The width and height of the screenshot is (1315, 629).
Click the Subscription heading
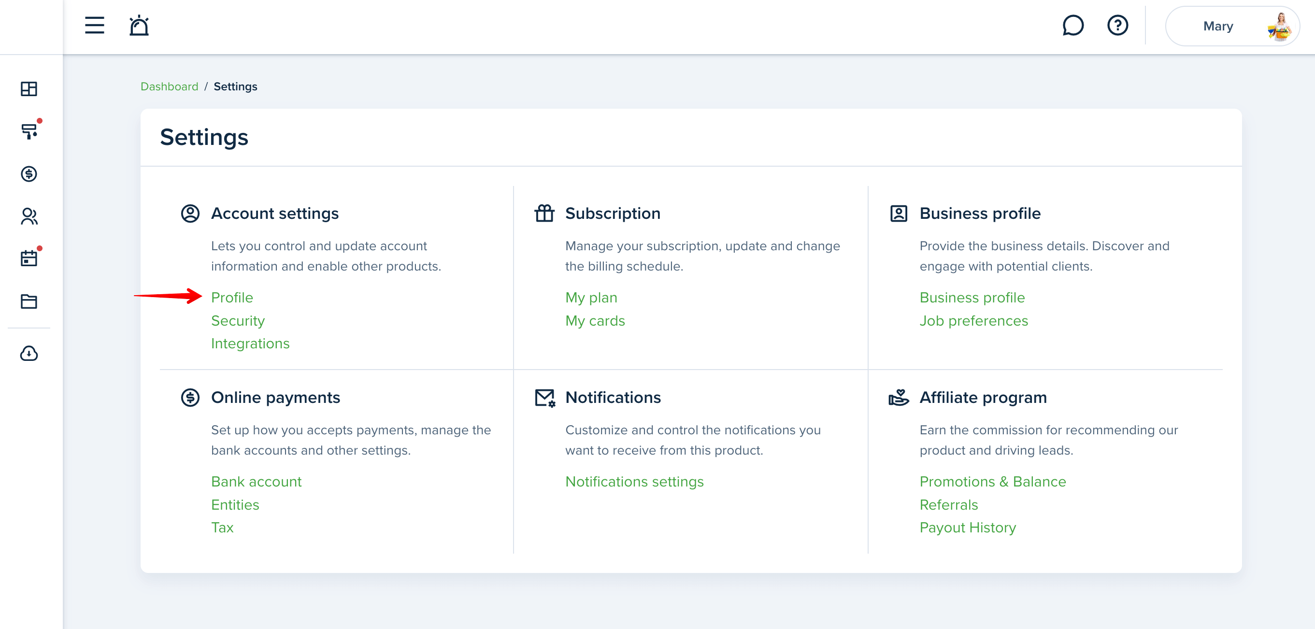[x=613, y=214]
